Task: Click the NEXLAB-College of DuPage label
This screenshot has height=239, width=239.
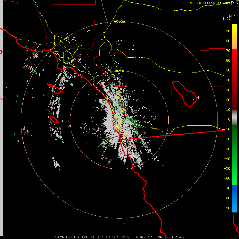Action: click(x=214, y=3)
